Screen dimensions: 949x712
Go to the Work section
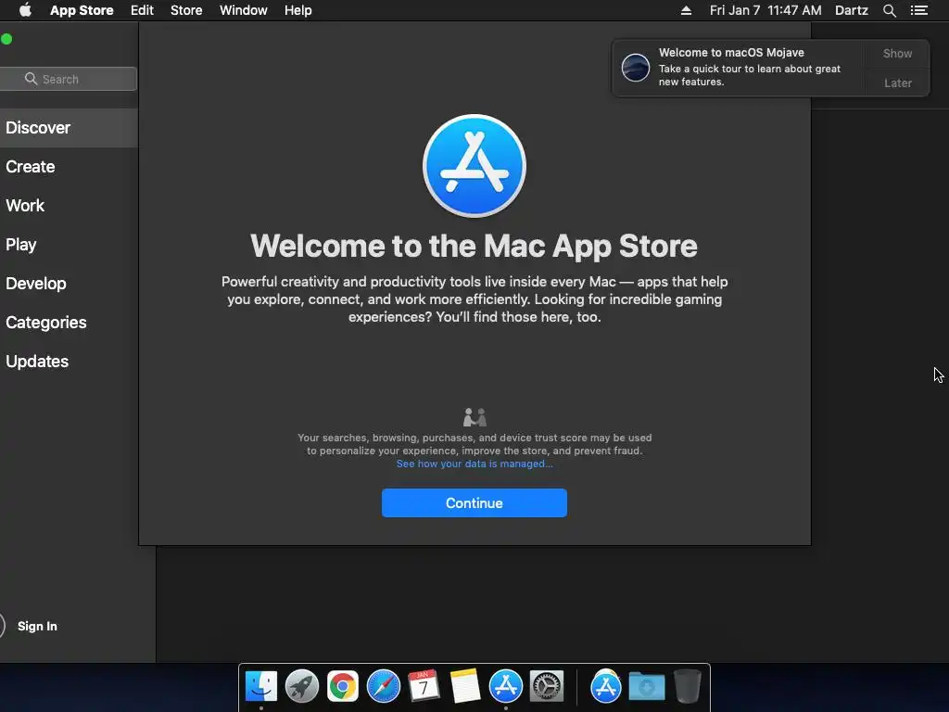(x=69, y=205)
